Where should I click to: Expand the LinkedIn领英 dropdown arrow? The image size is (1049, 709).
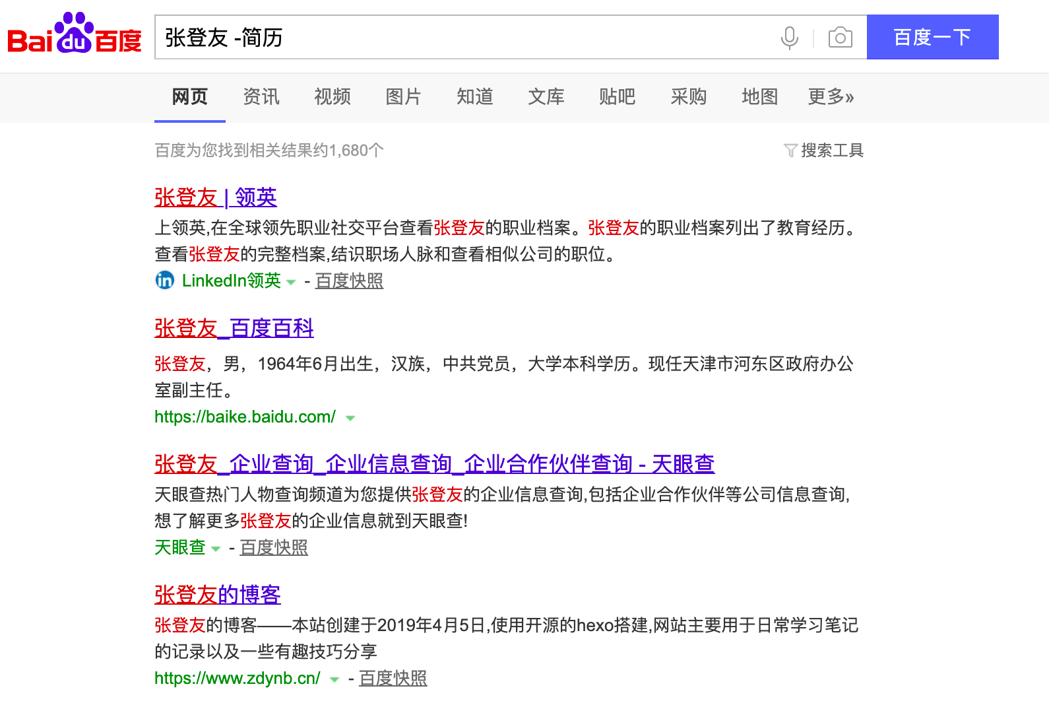(x=291, y=283)
